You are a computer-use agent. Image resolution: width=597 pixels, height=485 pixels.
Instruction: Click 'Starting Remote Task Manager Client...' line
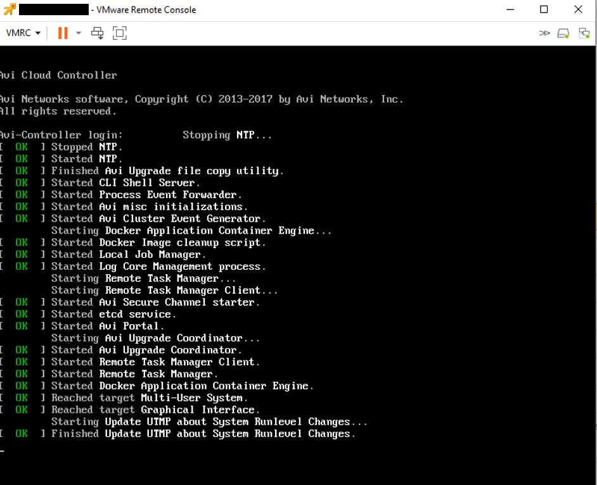(165, 290)
